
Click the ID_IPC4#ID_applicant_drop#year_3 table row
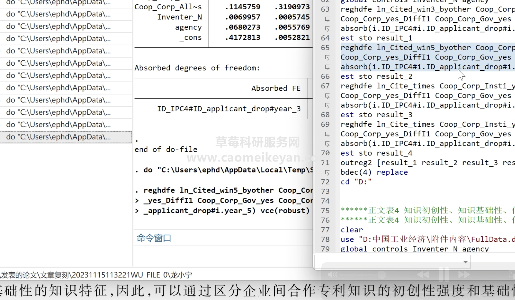point(229,109)
